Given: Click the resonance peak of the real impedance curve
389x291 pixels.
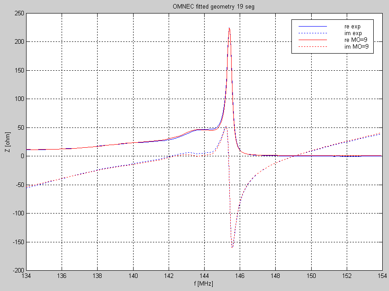Looking at the screenshot, I should coord(229,28).
